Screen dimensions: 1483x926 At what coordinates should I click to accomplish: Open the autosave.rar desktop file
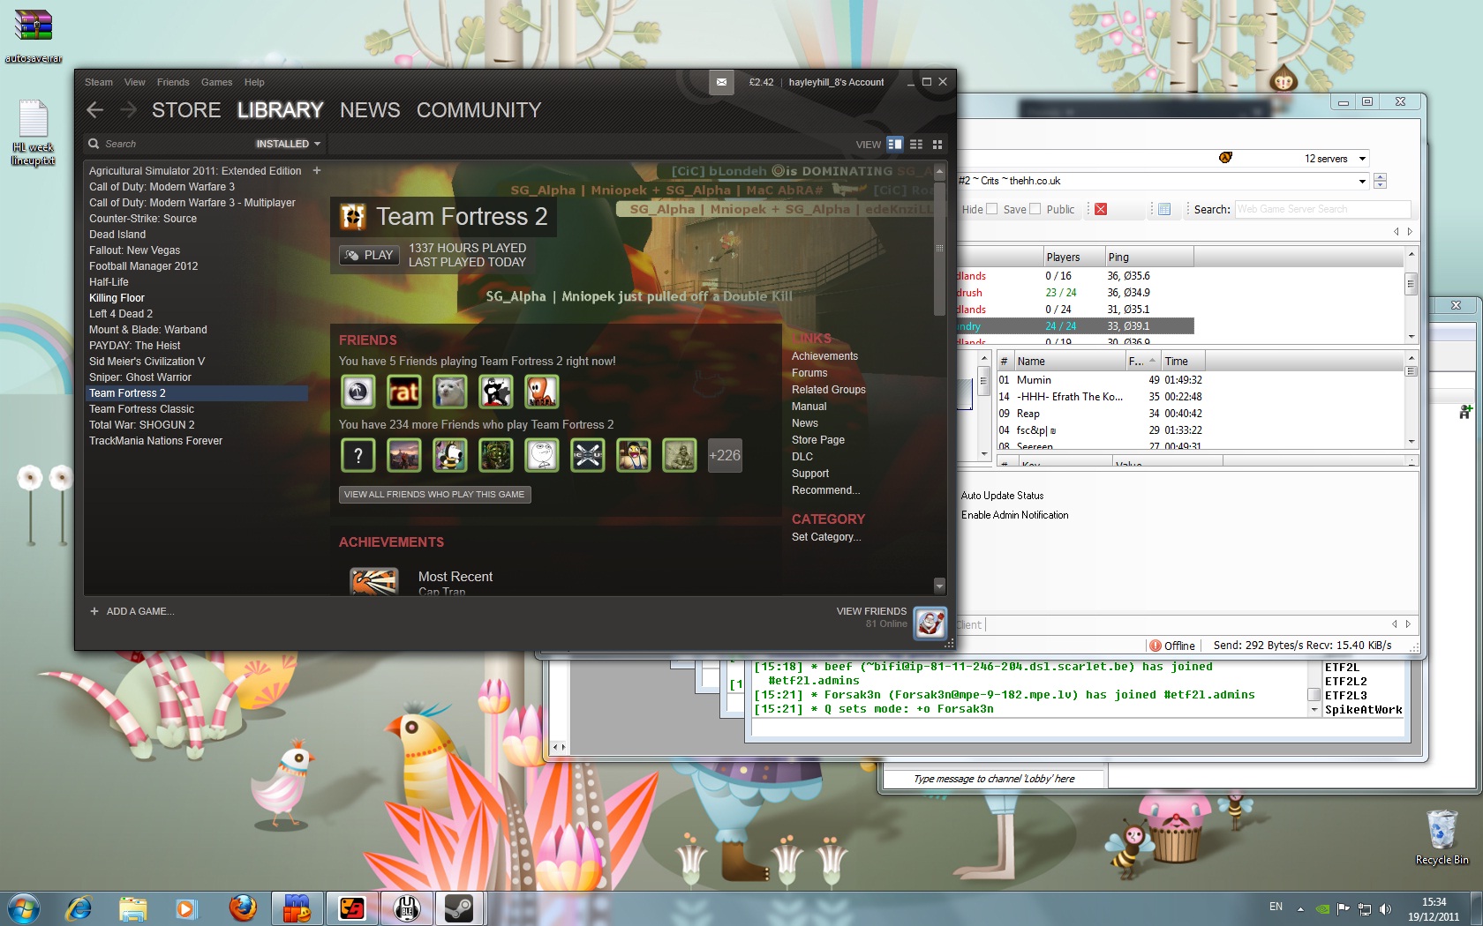(34, 37)
